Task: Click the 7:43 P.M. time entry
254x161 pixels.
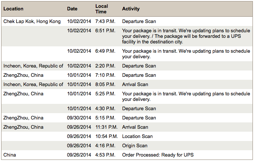Action: click(x=105, y=22)
